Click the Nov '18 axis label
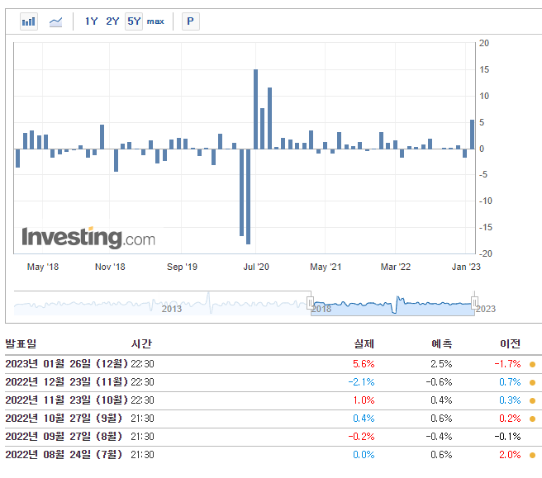 [x=110, y=267]
